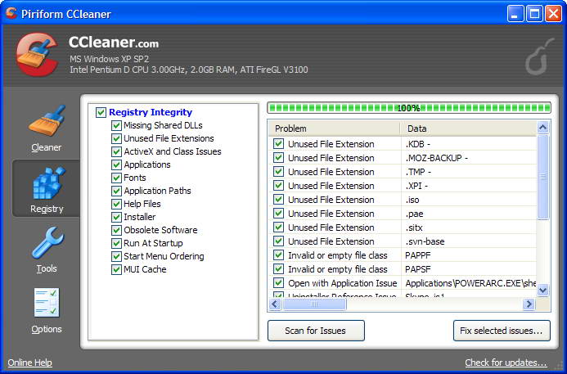Click Fix selected issues button
Viewport: 567px width, 374px height.
click(502, 331)
